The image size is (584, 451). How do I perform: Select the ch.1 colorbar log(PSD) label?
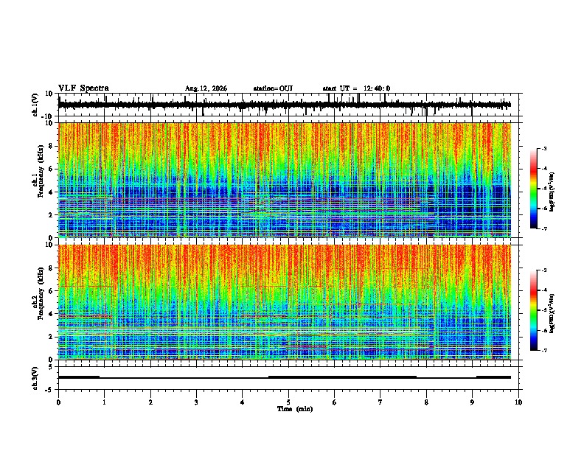pos(552,192)
